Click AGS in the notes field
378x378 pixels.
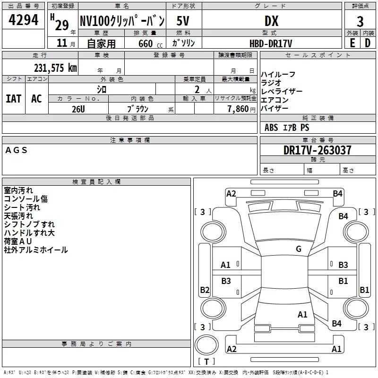[x=17, y=150]
